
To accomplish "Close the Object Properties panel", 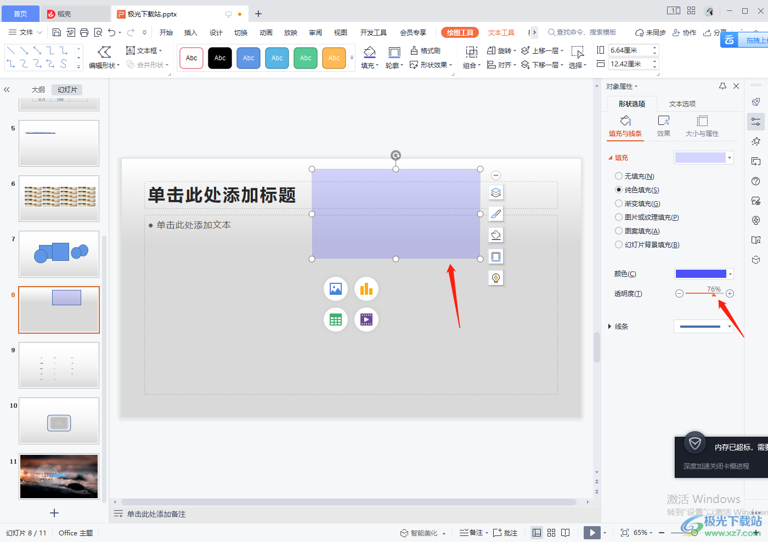I will [x=736, y=86].
